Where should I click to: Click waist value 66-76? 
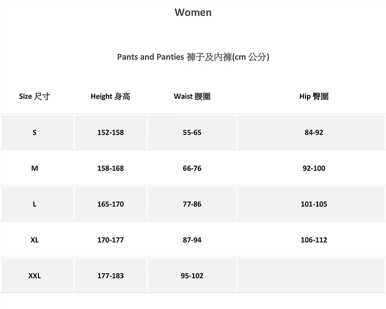[x=192, y=168]
